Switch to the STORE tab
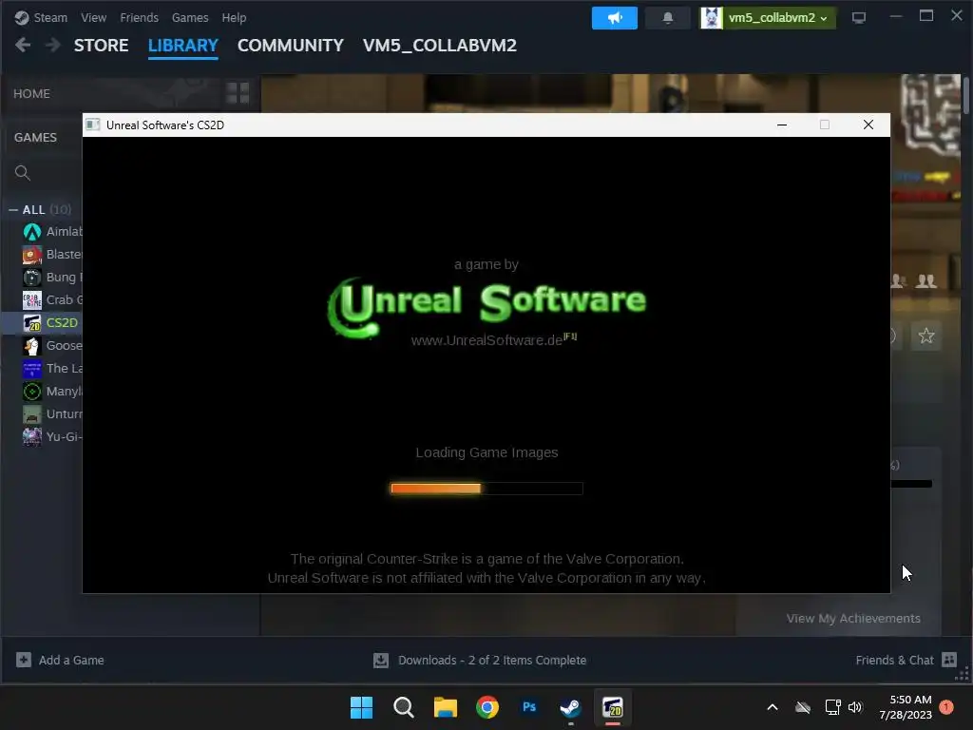The height and width of the screenshot is (730, 973). pyautogui.click(x=101, y=46)
